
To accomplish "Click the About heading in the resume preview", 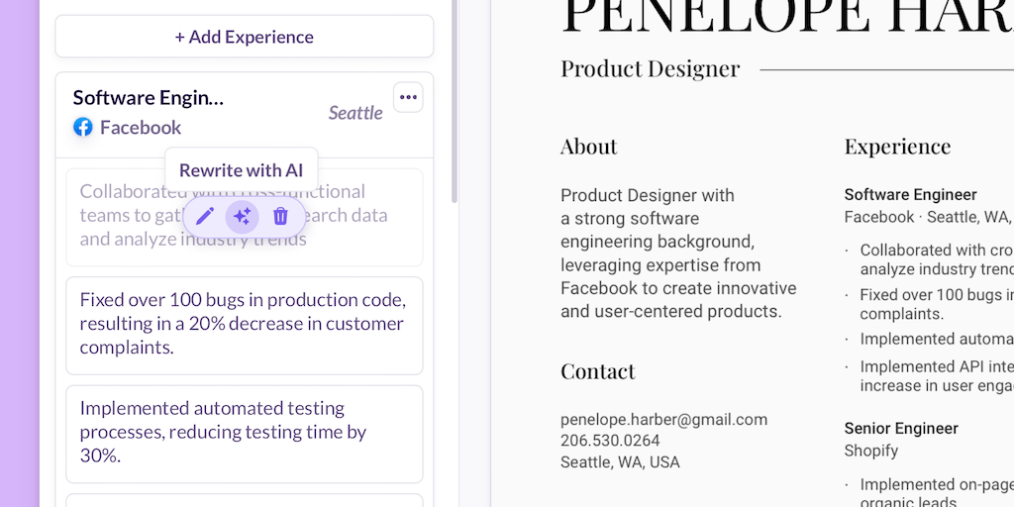I will pyautogui.click(x=588, y=147).
